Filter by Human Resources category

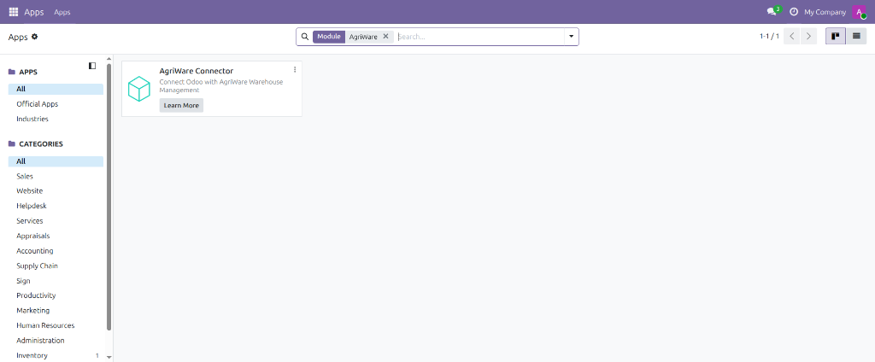pyautogui.click(x=56, y=325)
